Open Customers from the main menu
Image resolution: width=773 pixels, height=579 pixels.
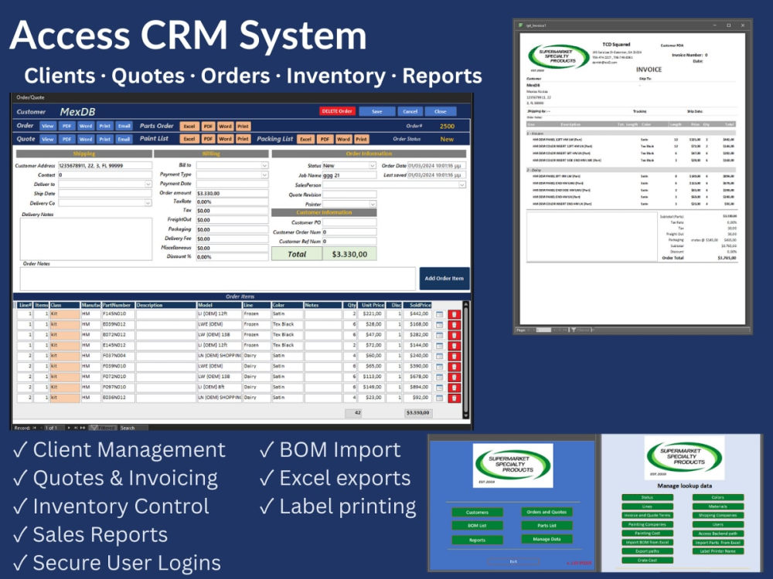tap(477, 513)
